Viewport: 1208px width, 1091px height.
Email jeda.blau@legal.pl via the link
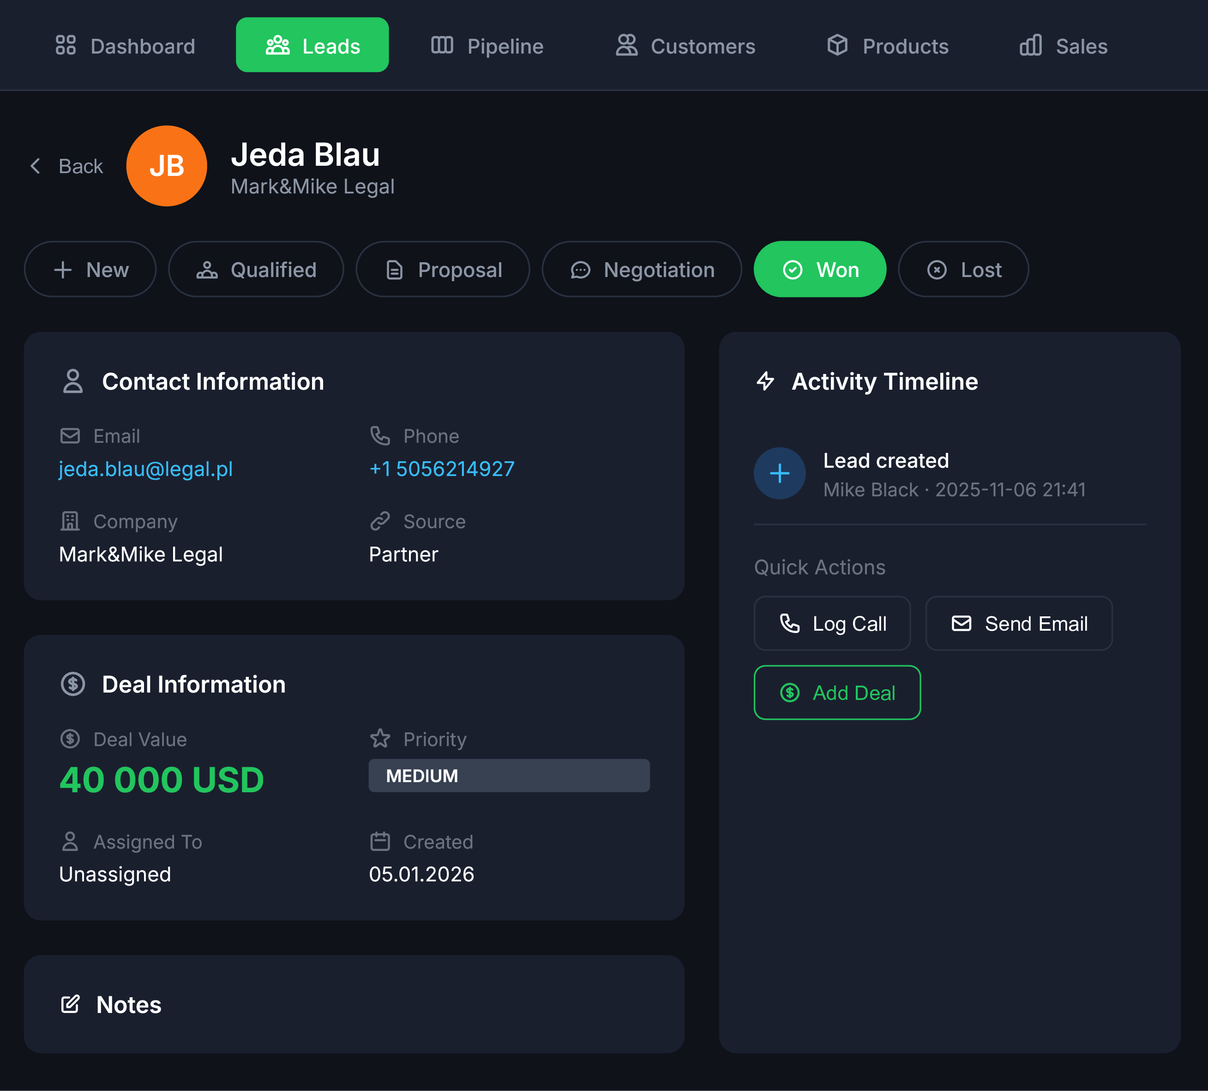click(145, 470)
